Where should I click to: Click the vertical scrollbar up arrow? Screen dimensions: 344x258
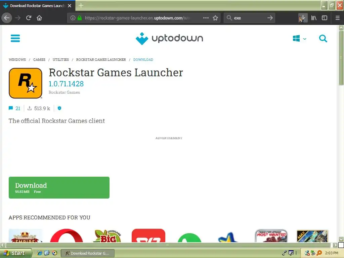pos(341,28)
